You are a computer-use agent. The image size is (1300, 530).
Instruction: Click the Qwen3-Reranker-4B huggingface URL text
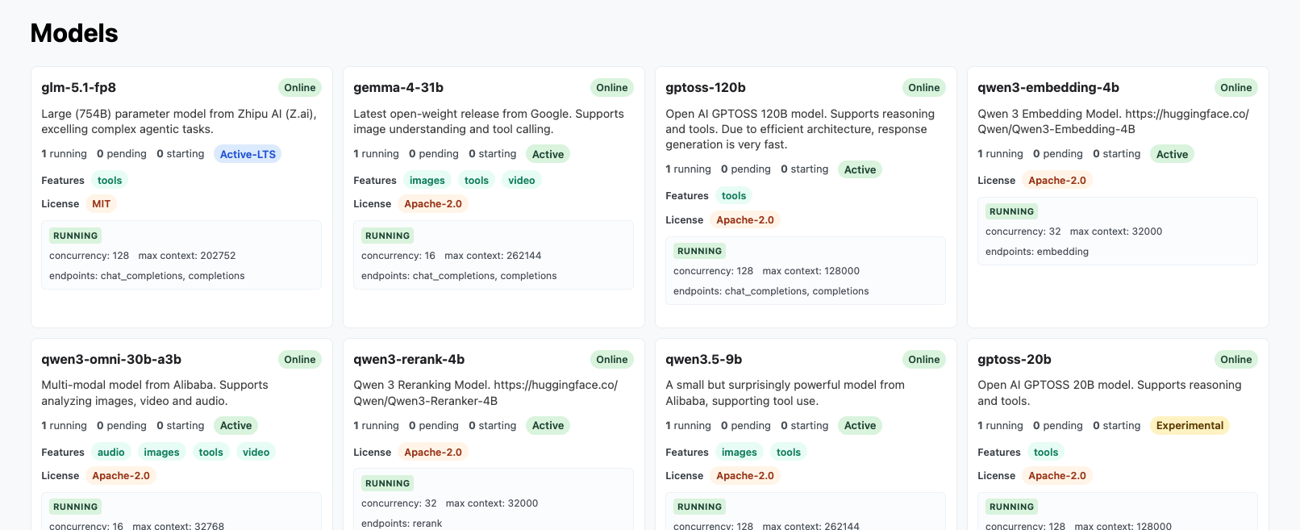[485, 393]
